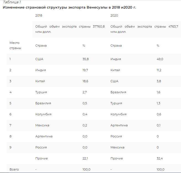Viewport: 181px width, 173px height.
Task: Click Аргентина in the 2020 column
Action: 119,125
